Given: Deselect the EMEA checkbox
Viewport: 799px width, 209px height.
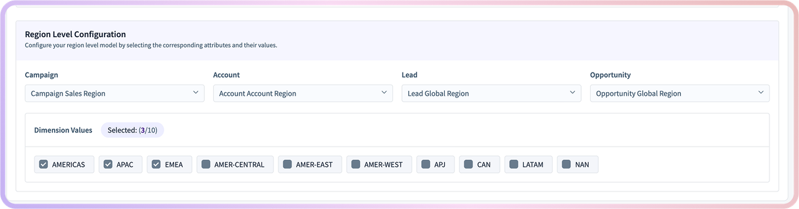Looking at the screenshot, I should pyautogui.click(x=156, y=164).
